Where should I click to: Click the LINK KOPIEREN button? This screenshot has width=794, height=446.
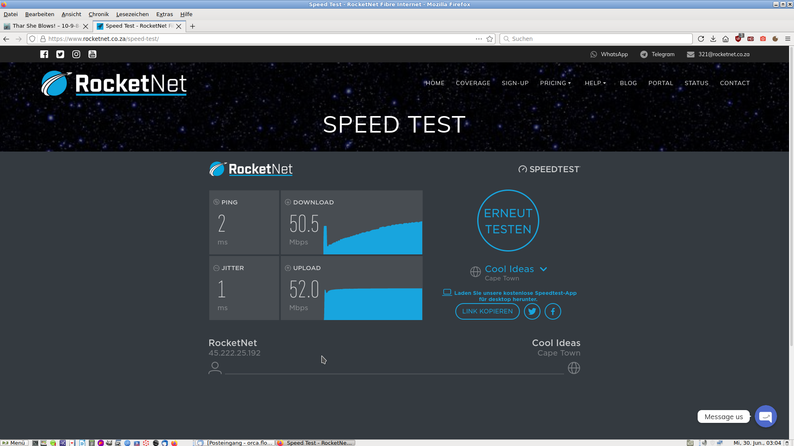(x=488, y=311)
